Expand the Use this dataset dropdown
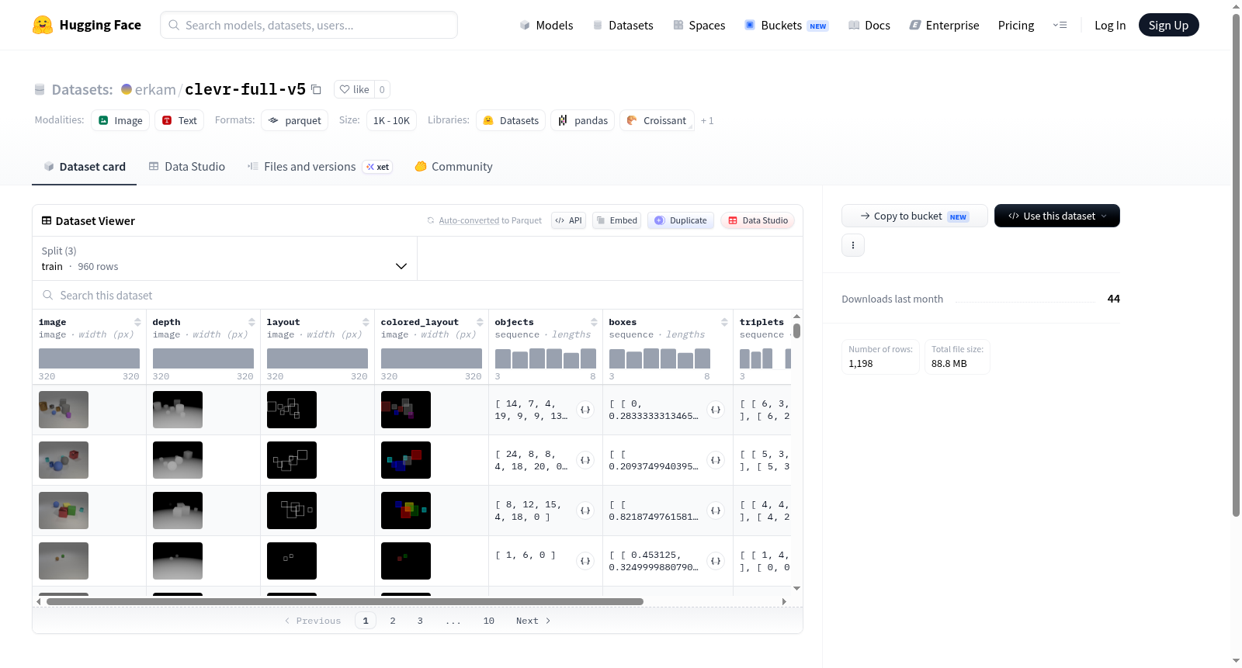The height and width of the screenshot is (668, 1242). coord(1057,216)
